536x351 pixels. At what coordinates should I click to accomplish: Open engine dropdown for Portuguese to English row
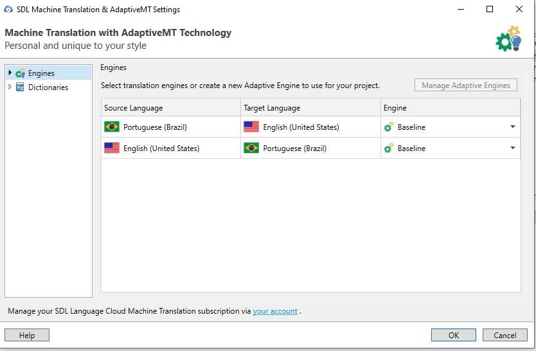[513, 127]
